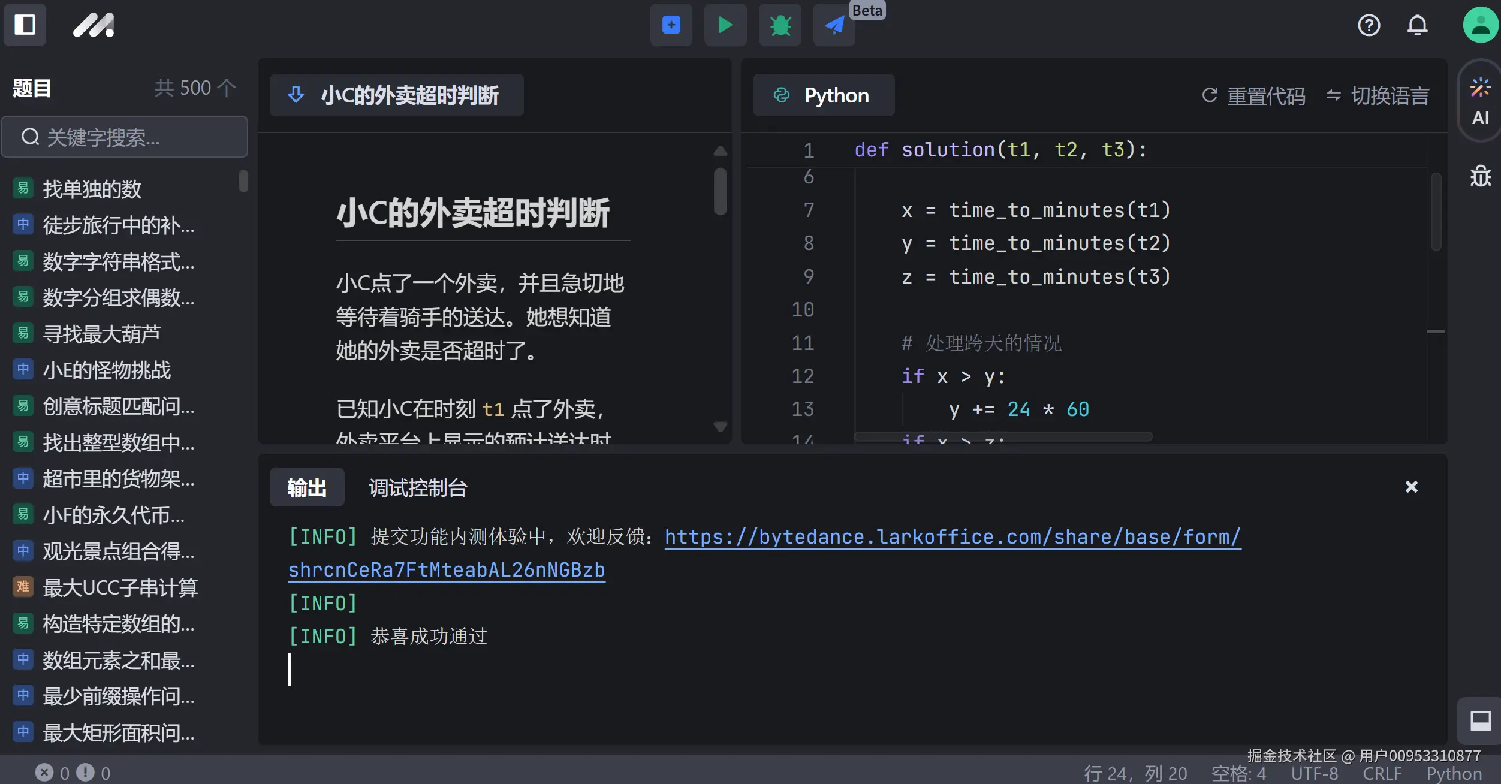The image size is (1501, 784).
Task: Open the Python language selector
Action: pyautogui.click(x=824, y=95)
